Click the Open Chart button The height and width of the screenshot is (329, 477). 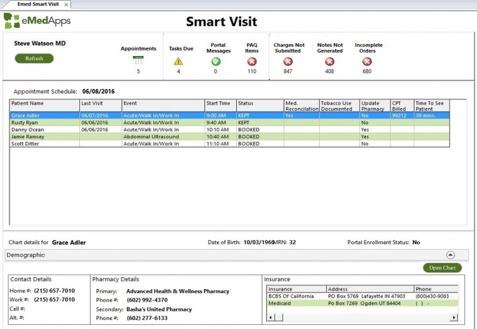click(442, 268)
